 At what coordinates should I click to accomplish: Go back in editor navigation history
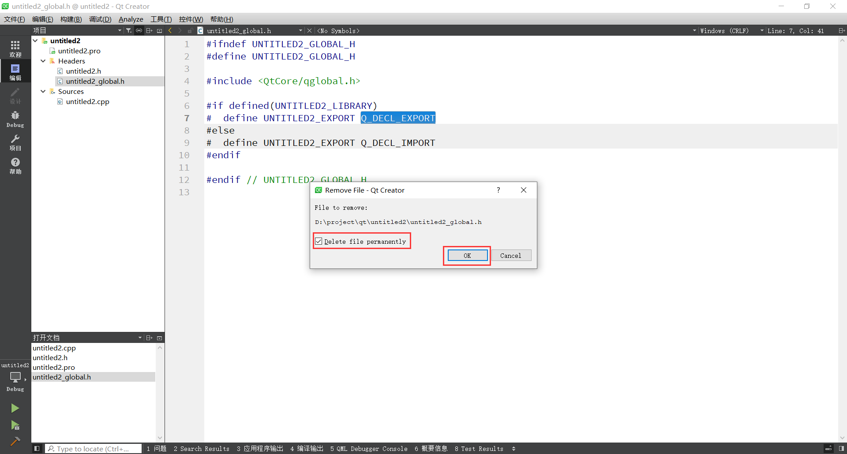click(170, 30)
